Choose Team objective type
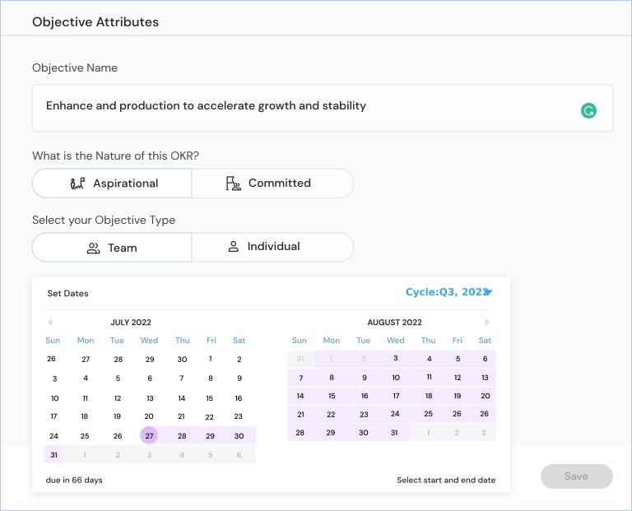632x511 pixels. coord(112,248)
